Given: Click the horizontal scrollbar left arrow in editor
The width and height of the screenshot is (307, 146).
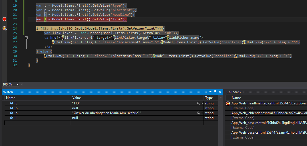Looking at the screenshot, I should [x=22, y=84].
